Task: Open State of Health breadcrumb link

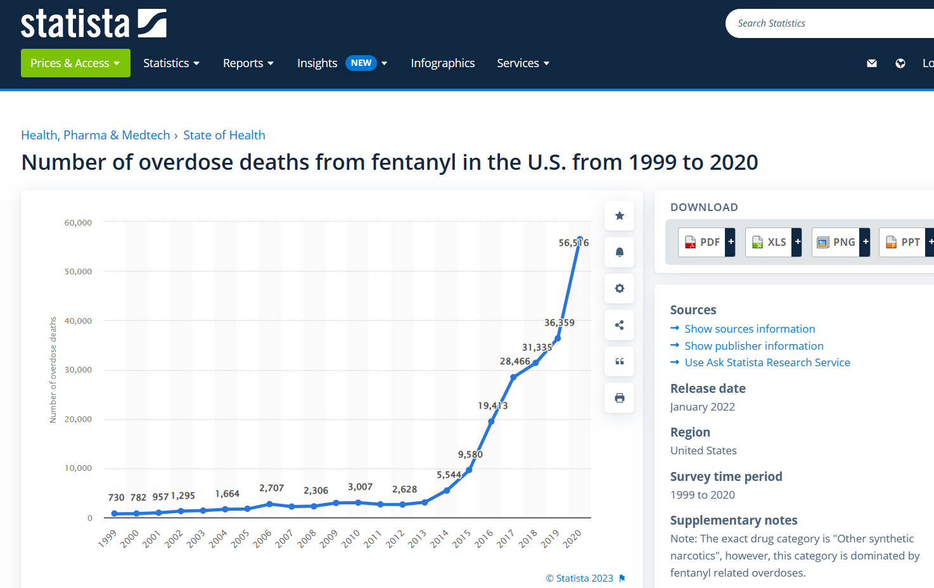Action: tap(224, 135)
